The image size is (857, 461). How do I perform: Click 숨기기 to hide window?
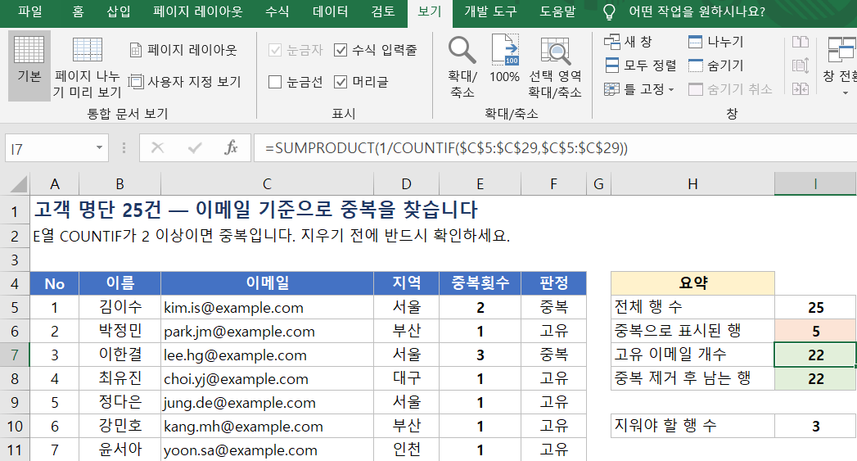click(716, 66)
